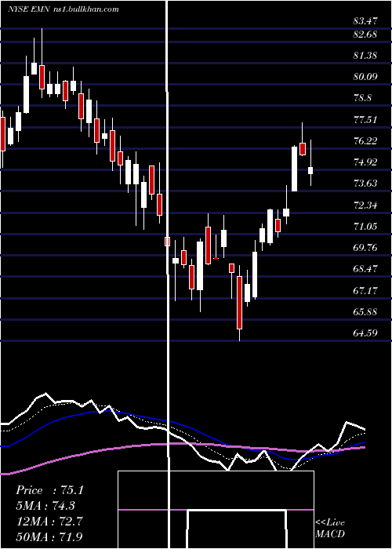Click the 76.22 price axis label

pyautogui.click(x=365, y=140)
